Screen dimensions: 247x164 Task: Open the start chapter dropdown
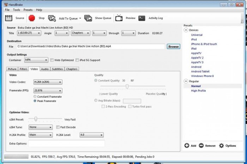(99, 33)
